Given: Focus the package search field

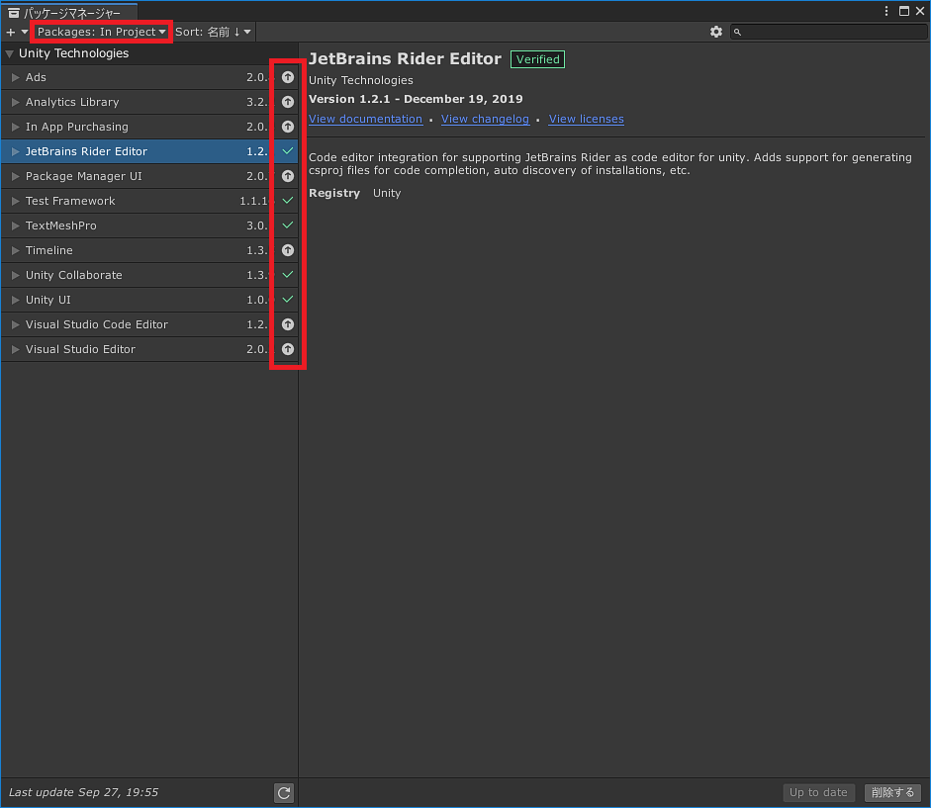Looking at the screenshot, I should [828, 32].
